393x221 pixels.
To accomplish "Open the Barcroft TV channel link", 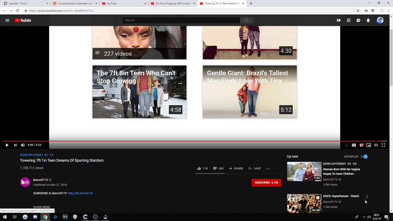I will pyautogui.click(x=41, y=180).
